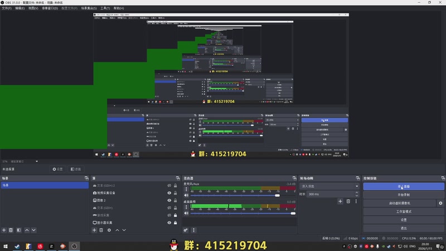Add a new scene with plus icon
Viewport: 446px width, 251px height.
click(4, 230)
